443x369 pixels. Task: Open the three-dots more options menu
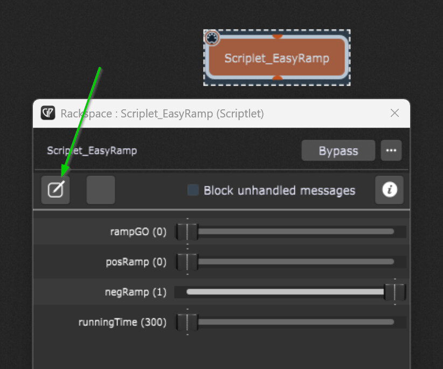click(x=391, y=151)
